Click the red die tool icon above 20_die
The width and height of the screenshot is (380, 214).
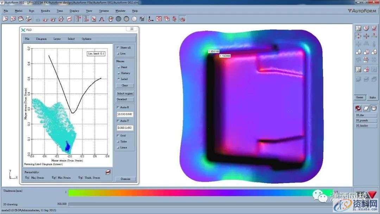(359, 108)
